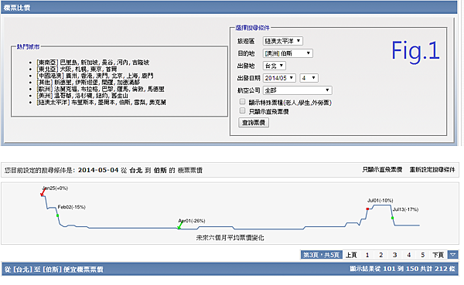Jump to results page 4
This screenshot has width=464, height=285.
[408, 255]
